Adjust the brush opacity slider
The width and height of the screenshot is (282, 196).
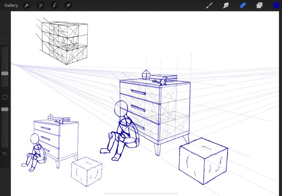[x=5, y=109]
